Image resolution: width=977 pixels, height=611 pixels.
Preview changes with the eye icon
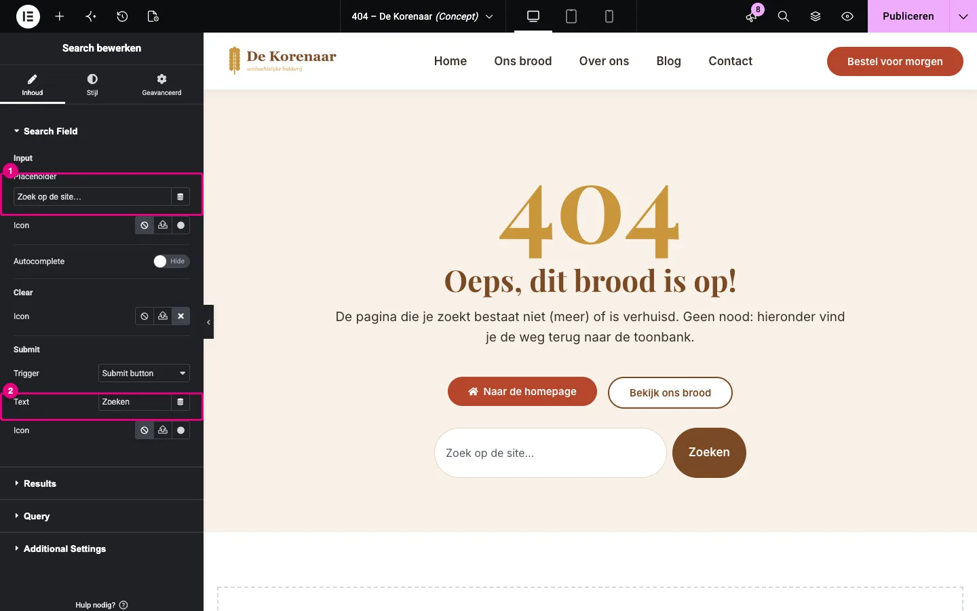[x=847, y=16]
